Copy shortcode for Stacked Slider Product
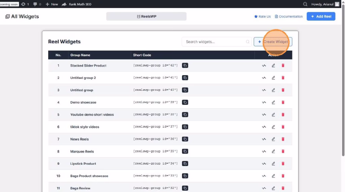This screenshot has width=345, height=192. (185, 65)
